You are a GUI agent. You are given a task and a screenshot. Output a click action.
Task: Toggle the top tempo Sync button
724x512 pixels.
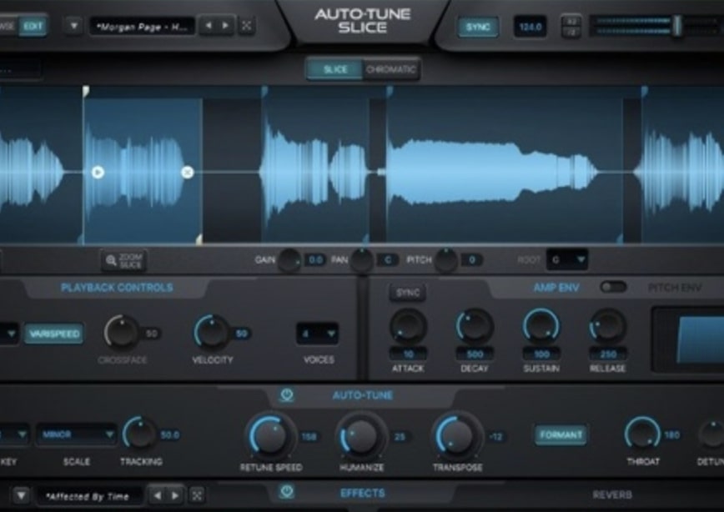tap(478, 27)
